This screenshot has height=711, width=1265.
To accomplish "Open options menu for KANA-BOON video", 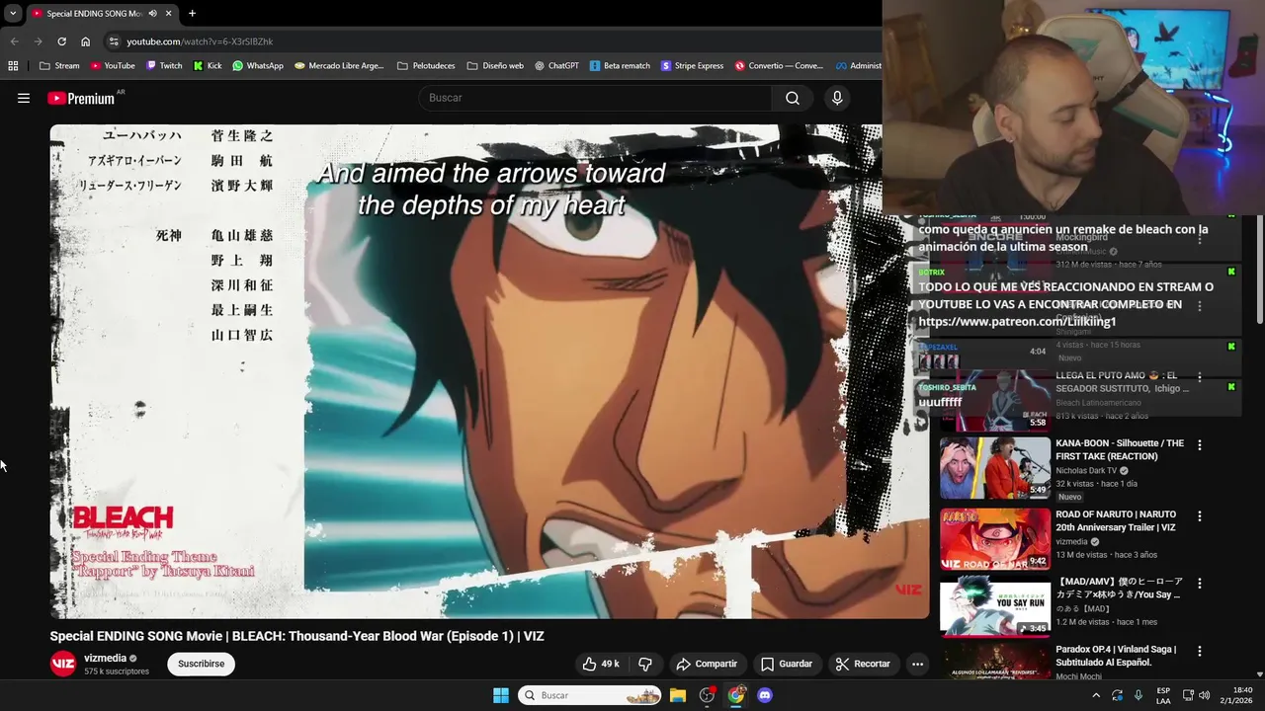I will [1200, 445].
